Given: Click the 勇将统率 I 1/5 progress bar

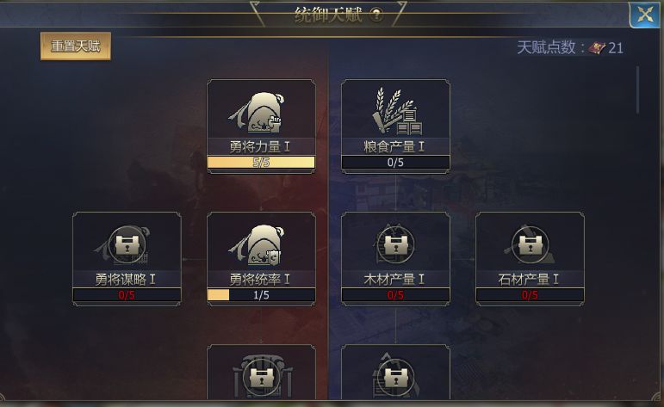Looking at the screenshot, I should click(x=261, y=294).
